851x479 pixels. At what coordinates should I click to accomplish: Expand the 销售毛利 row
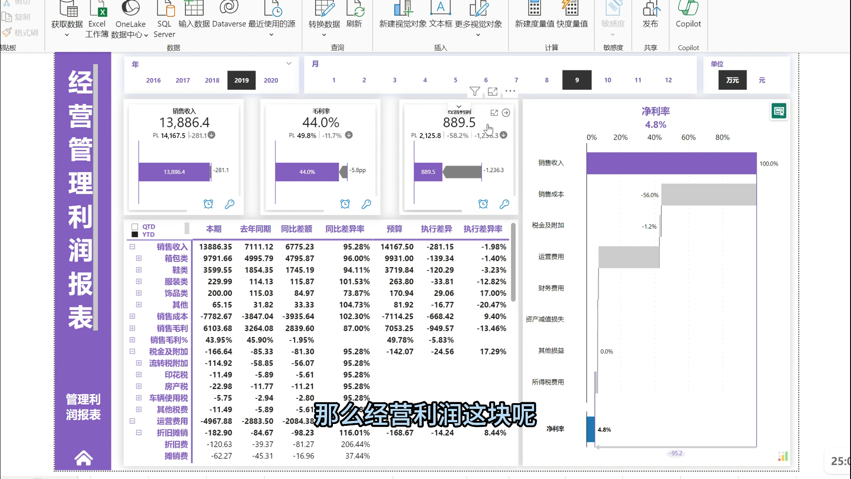[132, 328]
